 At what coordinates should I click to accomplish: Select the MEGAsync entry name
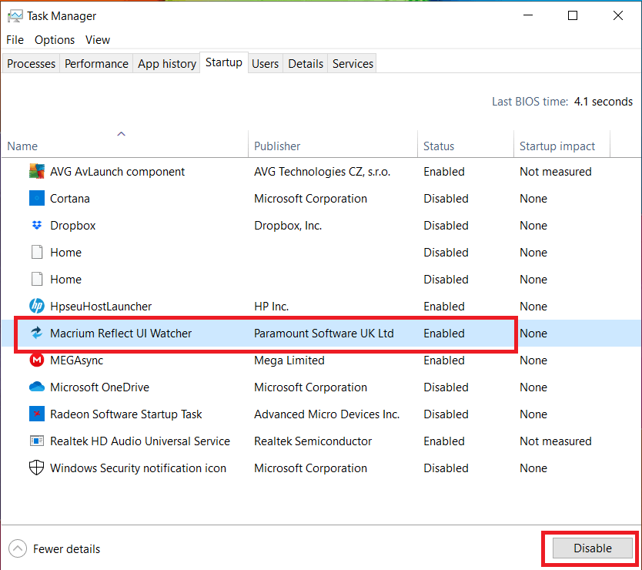(x=76, y=360)
